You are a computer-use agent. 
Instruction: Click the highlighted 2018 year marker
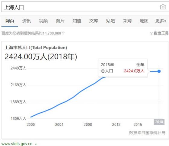pos(159,122)
